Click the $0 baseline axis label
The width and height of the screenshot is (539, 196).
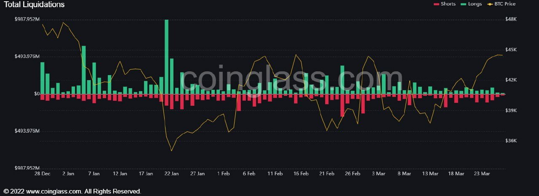coord(37,94)
